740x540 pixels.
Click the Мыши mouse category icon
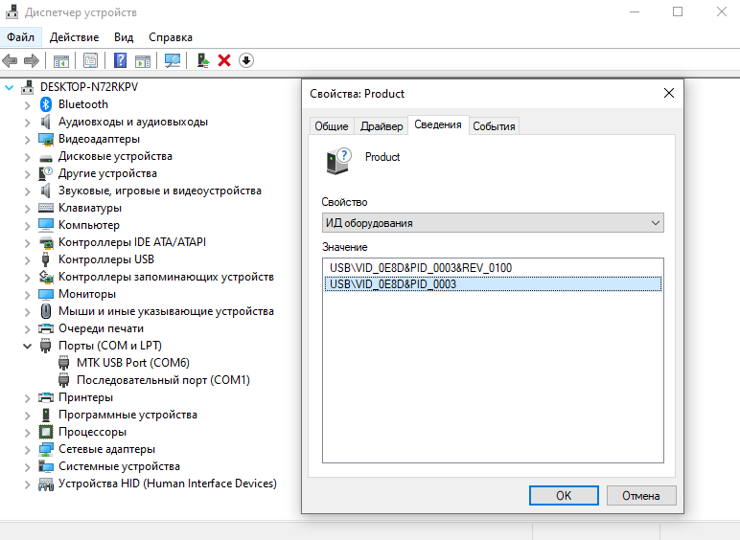[x=46, y=311]
